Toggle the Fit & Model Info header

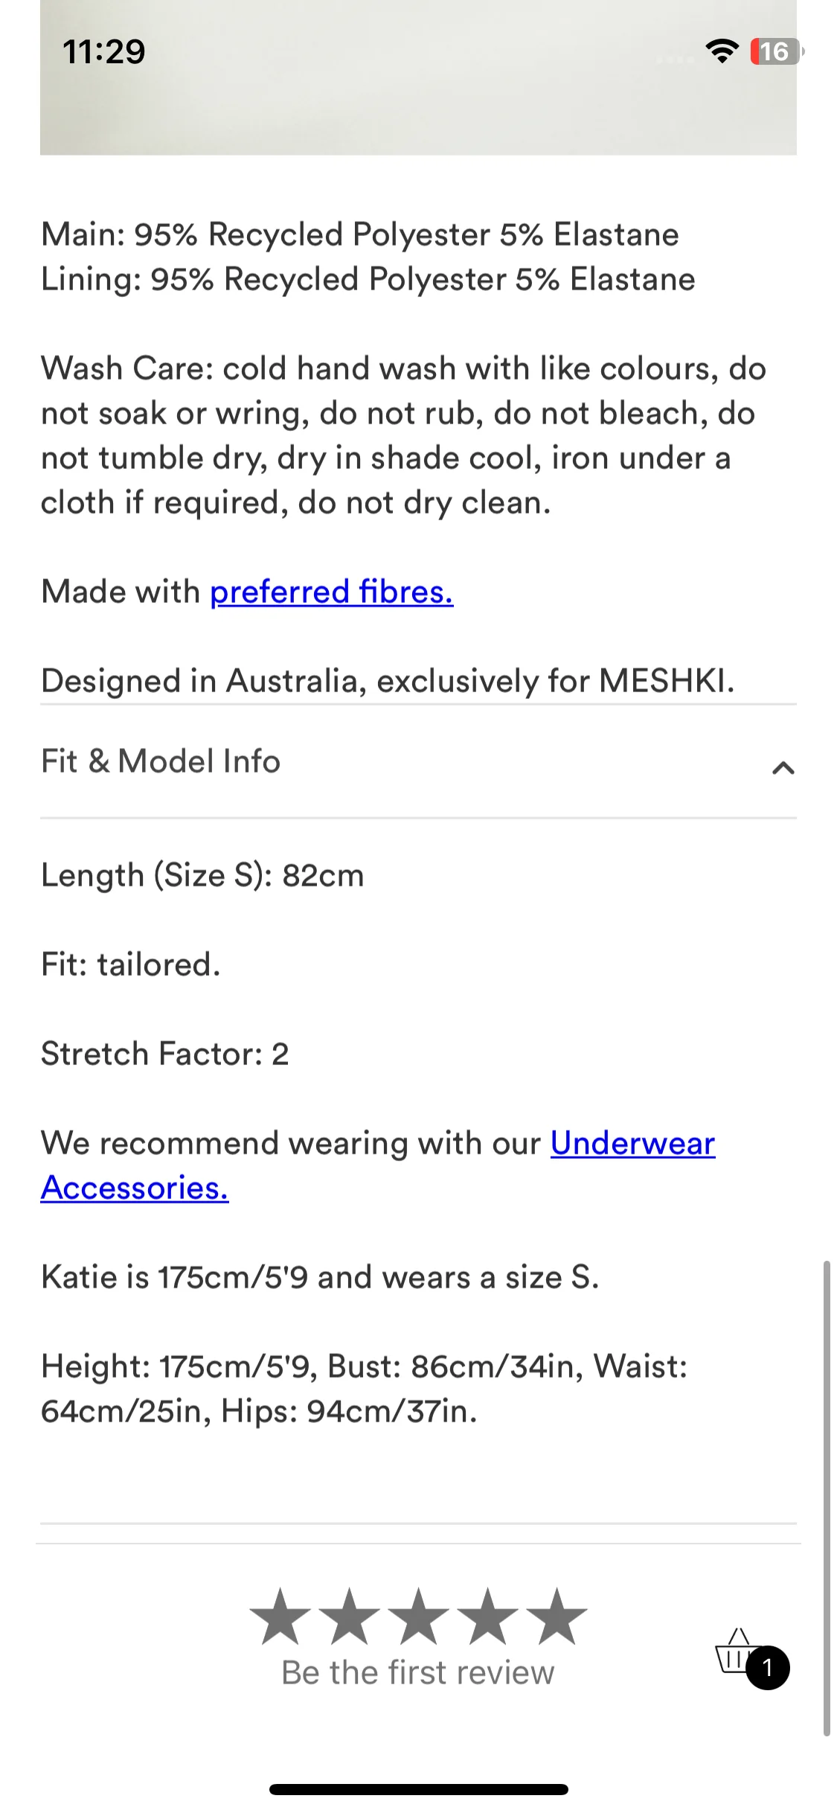[x=418, y=761]
